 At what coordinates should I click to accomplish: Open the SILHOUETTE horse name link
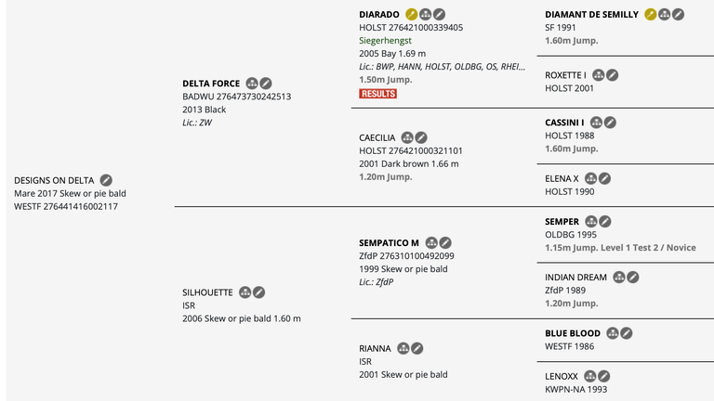[x=207, y=292]
